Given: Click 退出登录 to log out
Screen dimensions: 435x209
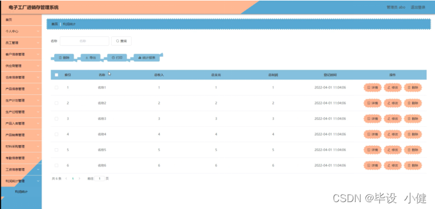Looking at the screenshot, I should pos(418,7).
